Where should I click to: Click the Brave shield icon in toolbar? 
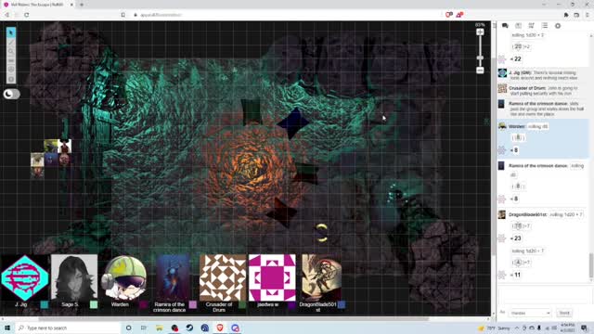[448, 15]
